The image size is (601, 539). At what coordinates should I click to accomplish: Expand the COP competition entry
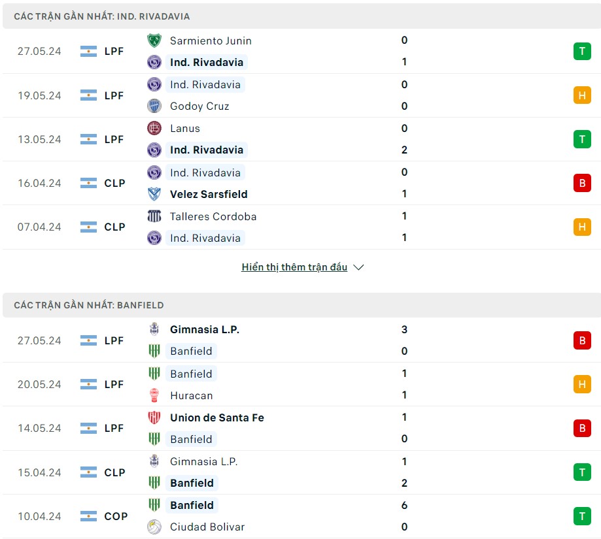click(x=115, y=516)
